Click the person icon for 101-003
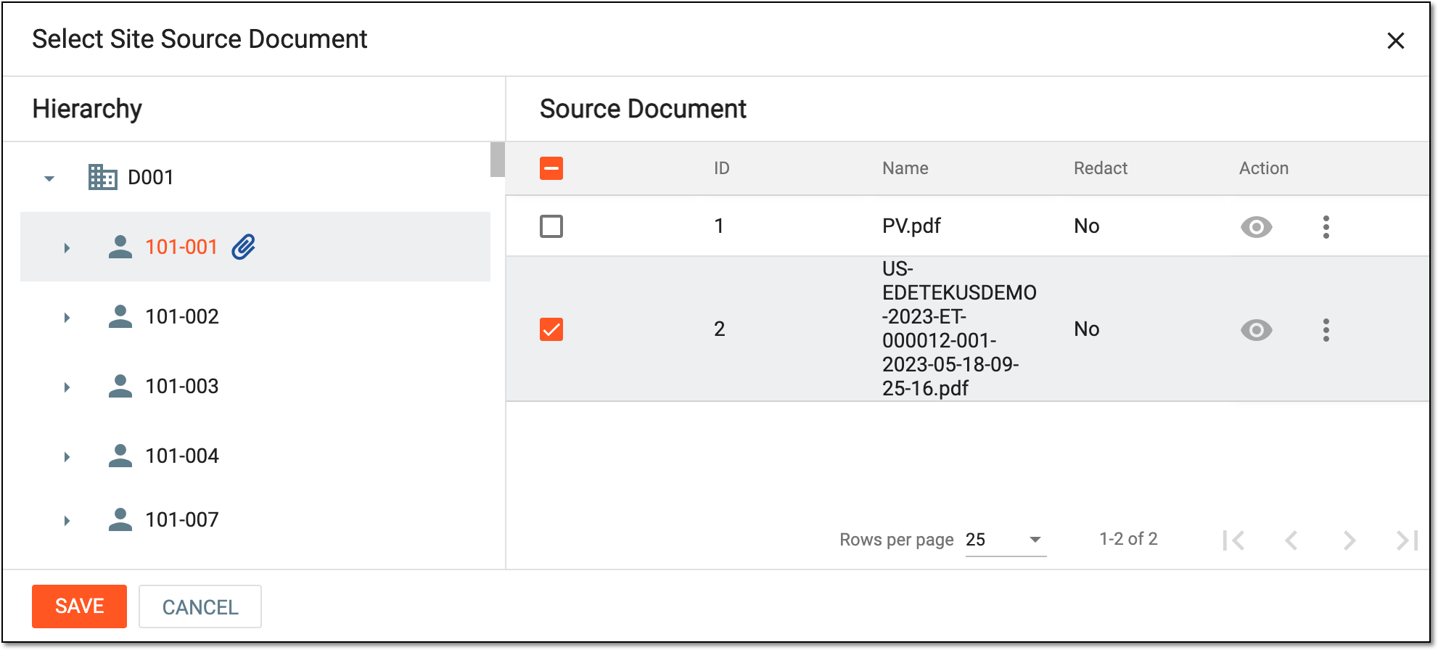The width and height of the screenshot is (1438, 650). click(120, 386)
